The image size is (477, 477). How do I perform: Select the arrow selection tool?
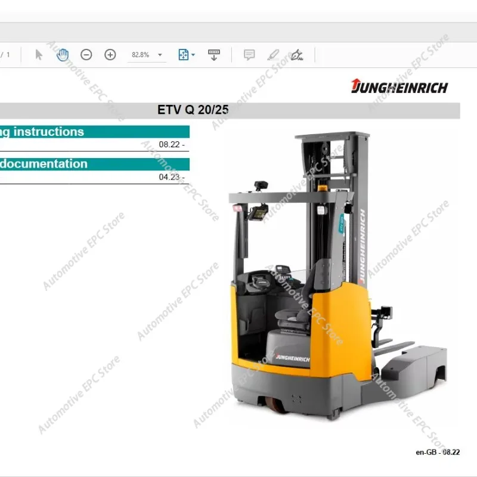point(39,55)
